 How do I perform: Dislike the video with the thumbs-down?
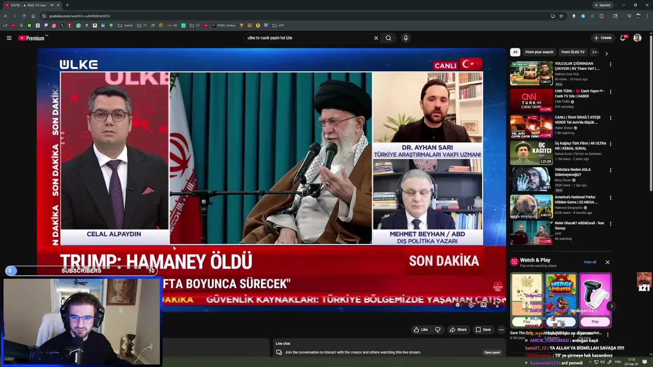click(x=438, y=330)
